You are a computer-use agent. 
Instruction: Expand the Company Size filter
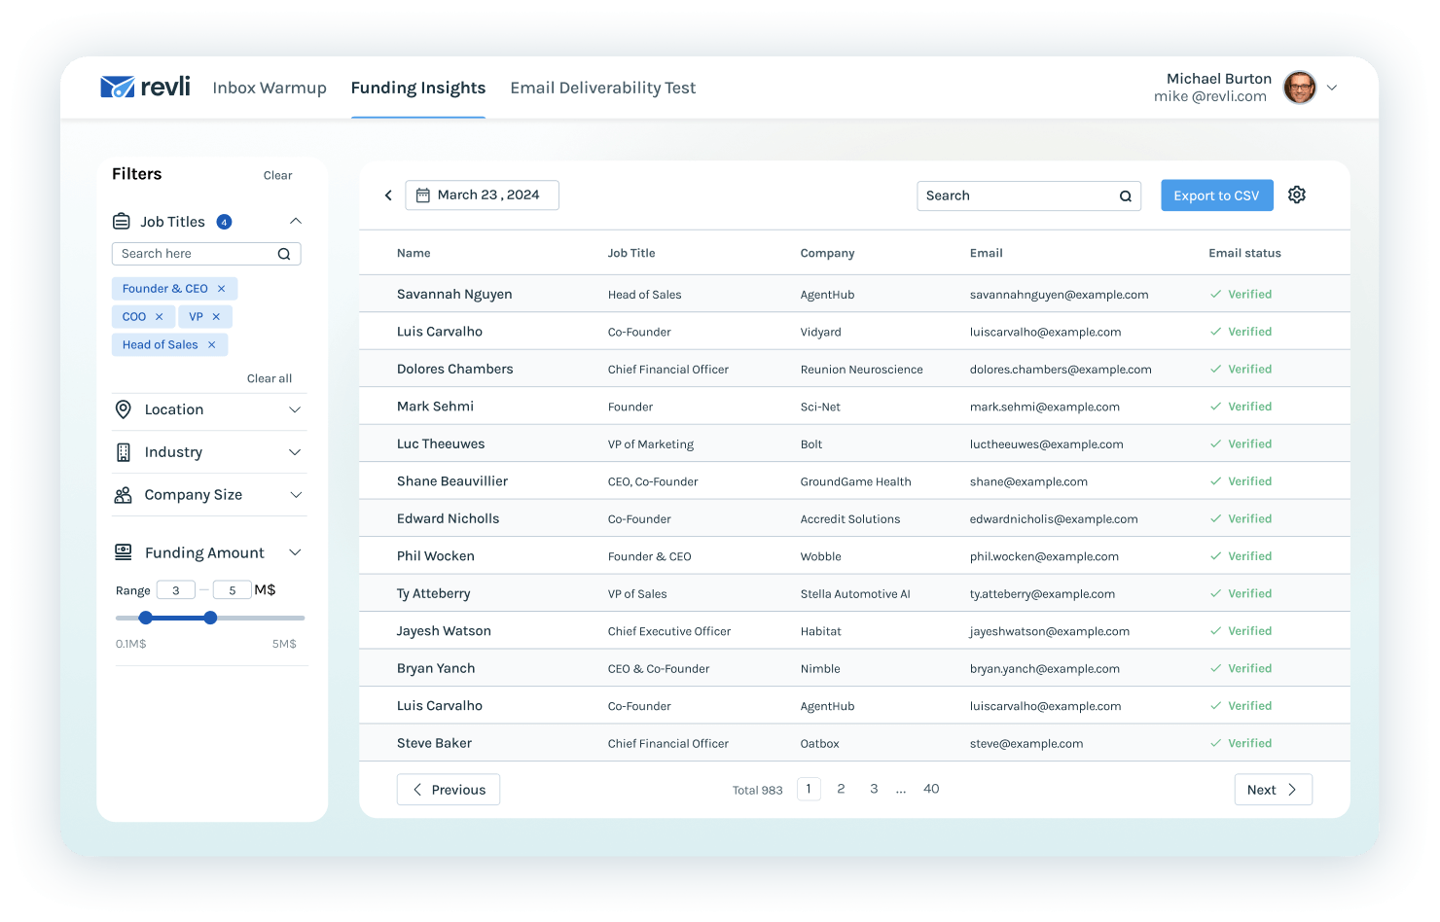point(296,495)
